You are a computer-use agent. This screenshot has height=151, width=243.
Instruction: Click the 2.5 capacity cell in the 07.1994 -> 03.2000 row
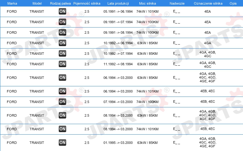coord(87,102)
